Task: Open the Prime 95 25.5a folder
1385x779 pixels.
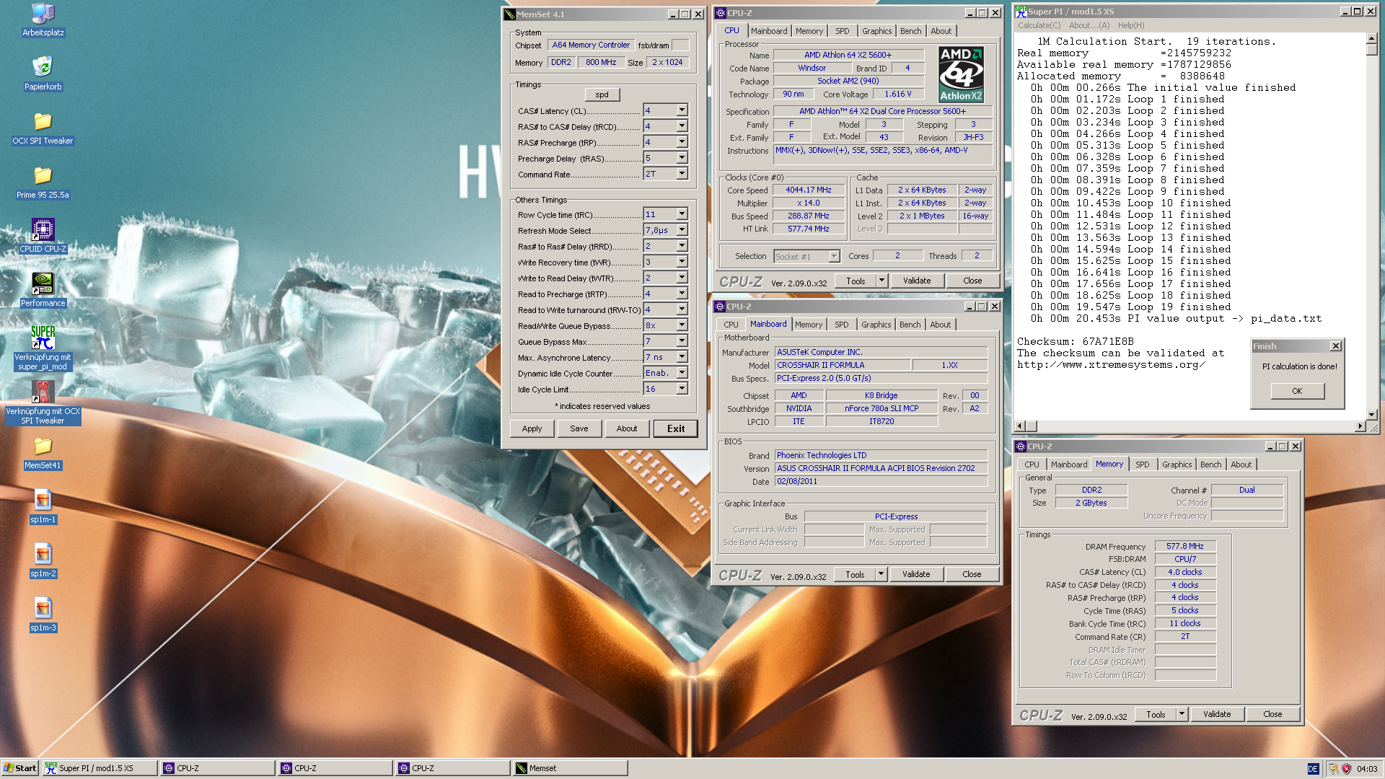Action: pos(43,182)
